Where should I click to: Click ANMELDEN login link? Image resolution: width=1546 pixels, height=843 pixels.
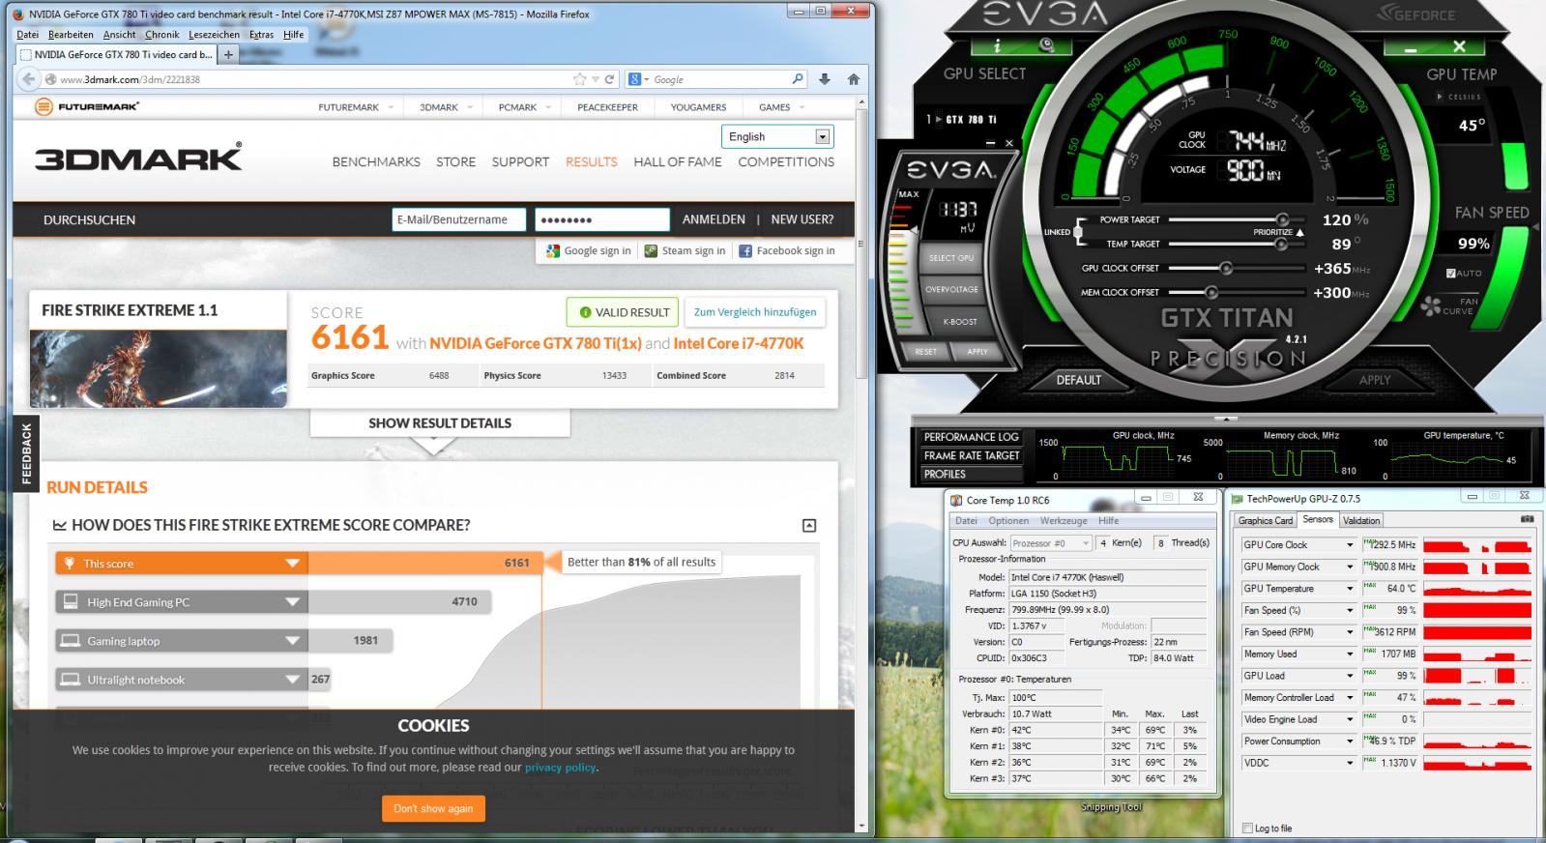[x=714, y=219]
